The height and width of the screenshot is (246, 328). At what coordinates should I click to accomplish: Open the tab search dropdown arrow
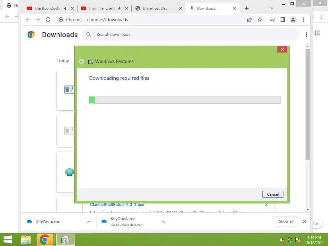pos(272,8)
